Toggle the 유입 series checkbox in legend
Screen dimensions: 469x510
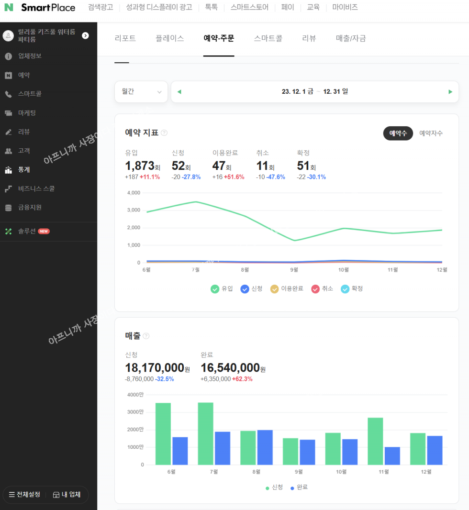[215, 289]
